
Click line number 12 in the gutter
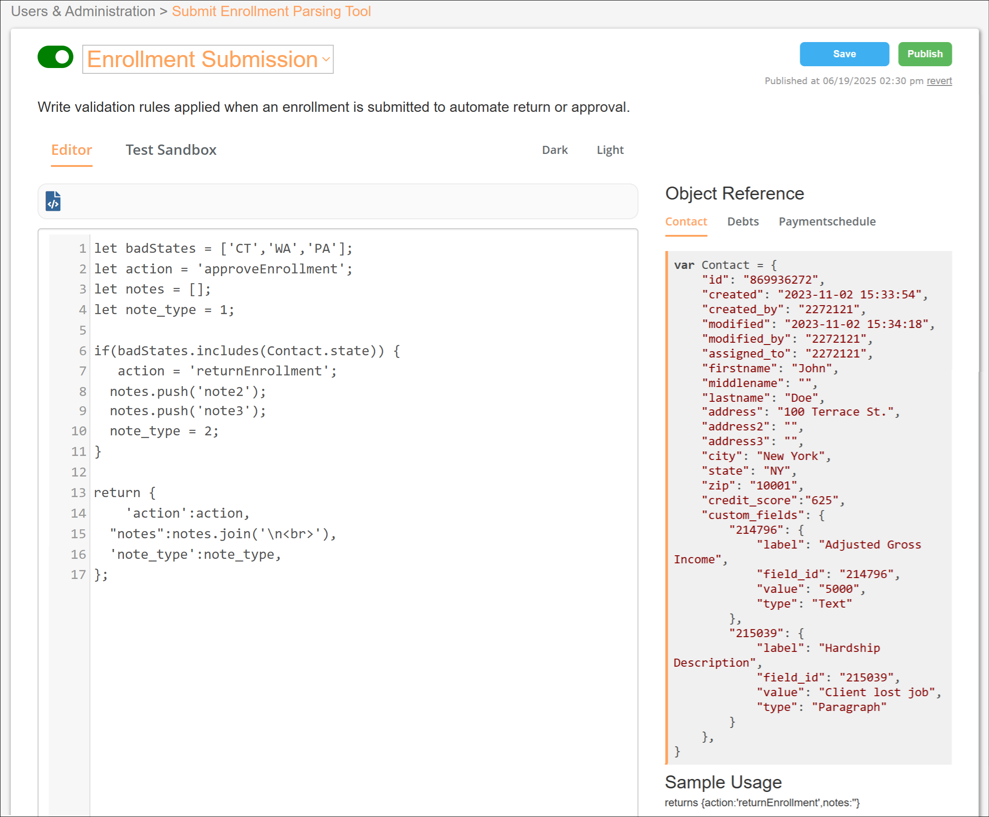(79, 472)
